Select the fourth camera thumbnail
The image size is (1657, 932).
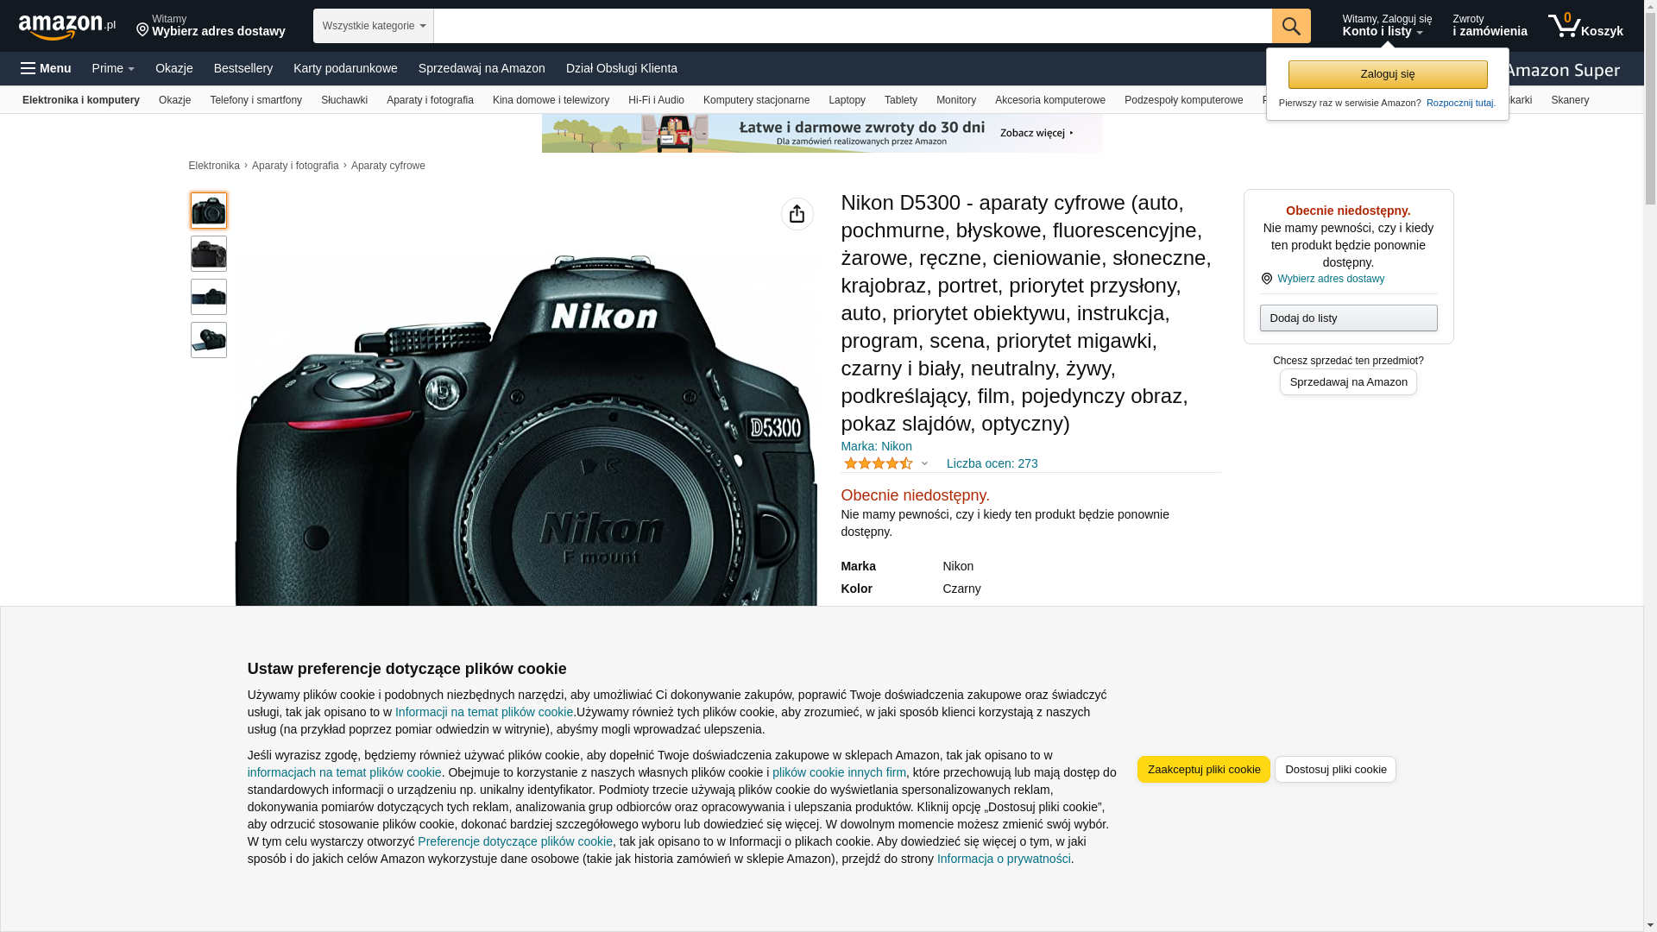[x=209, y=340]
